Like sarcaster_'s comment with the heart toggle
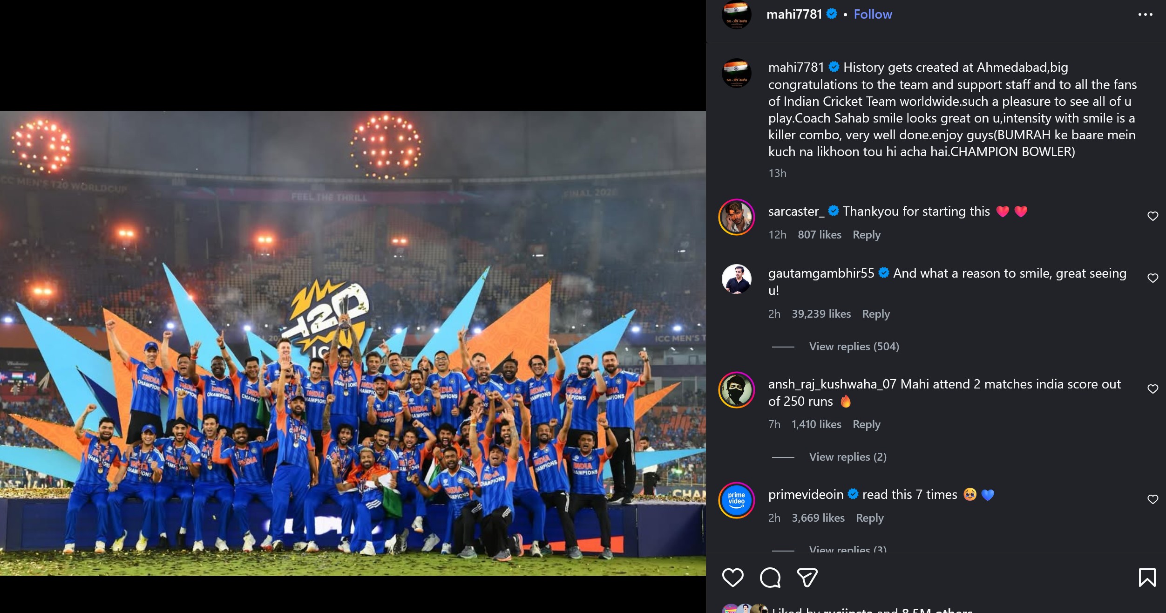This screenshot has width=1166, height=613. coord(1153,216)
